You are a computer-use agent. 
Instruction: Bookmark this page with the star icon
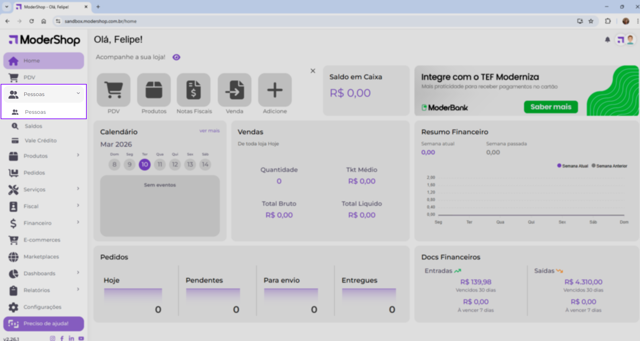[591, 21]
